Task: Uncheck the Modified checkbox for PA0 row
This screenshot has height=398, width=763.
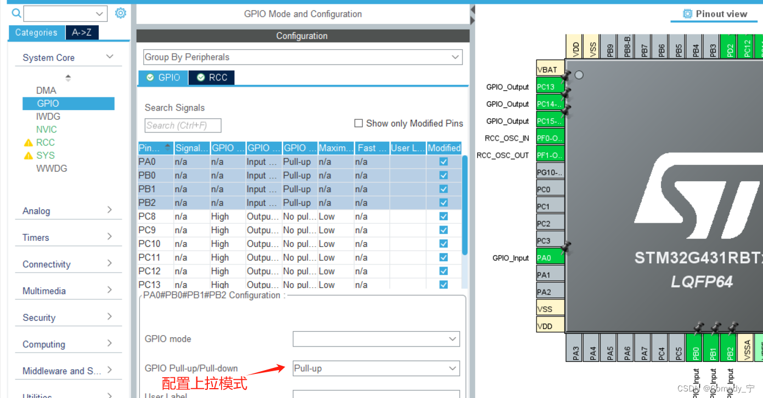Action: (443, 161)
